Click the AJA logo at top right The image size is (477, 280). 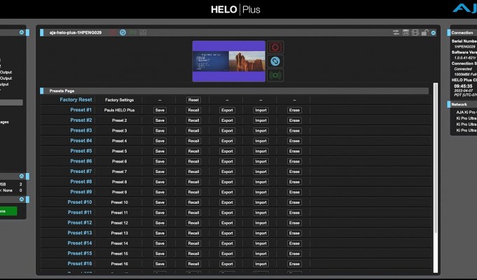465,8
